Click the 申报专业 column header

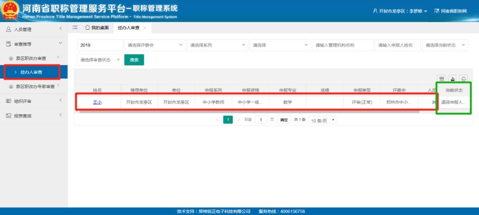287,90
